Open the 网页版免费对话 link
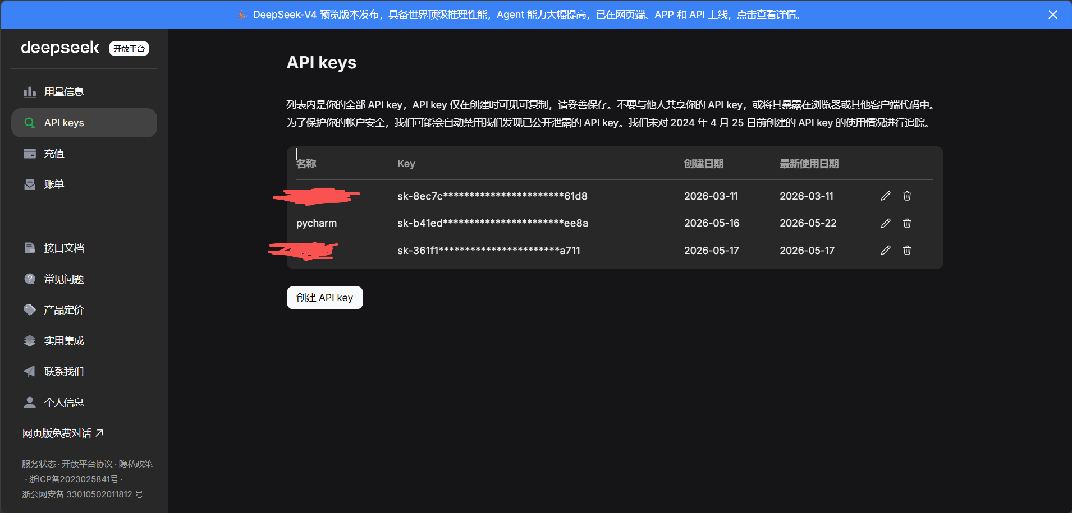This screenshot has width=1072, height=513. click(x=63, y=433)
